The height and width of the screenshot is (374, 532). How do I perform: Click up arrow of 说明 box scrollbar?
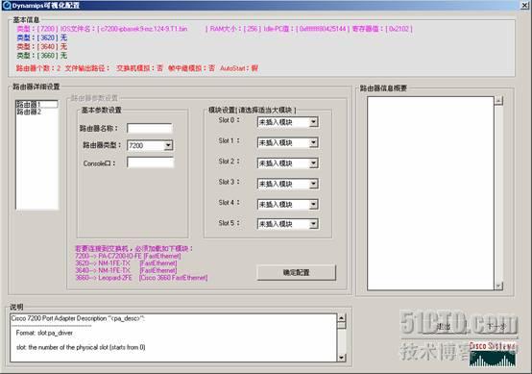(x=342, y=318)
